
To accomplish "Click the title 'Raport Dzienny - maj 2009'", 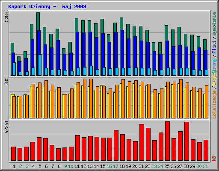I will pos(47,6).
